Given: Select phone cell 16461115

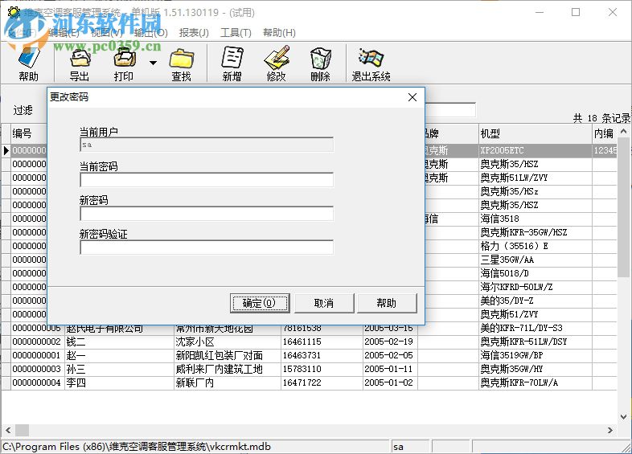Looking at the screenshot, I should point(322,342).
